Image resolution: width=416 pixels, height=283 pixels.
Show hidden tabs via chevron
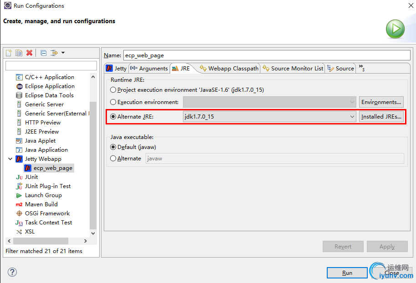pos(362,68)
